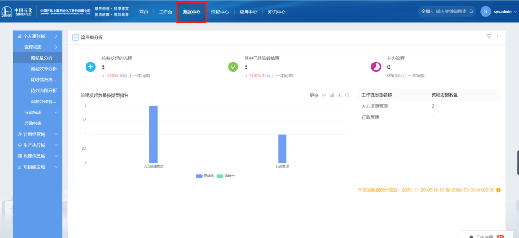Open 流程效率分析 in the sidebar

pos(43,69)
